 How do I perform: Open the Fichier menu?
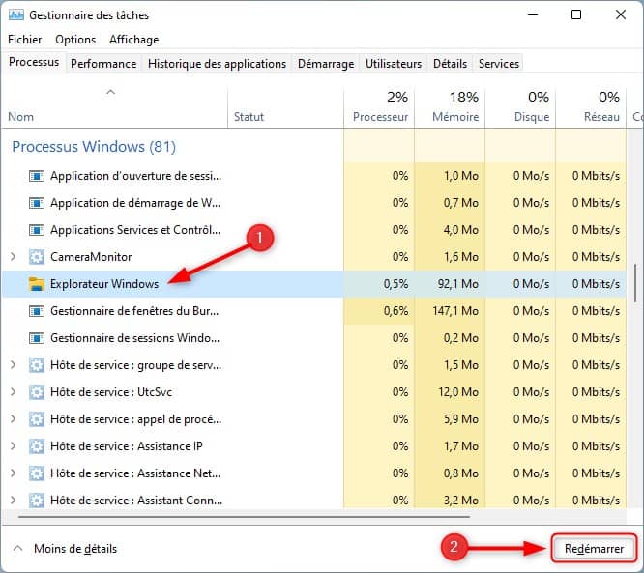click(x=24, y=40)
